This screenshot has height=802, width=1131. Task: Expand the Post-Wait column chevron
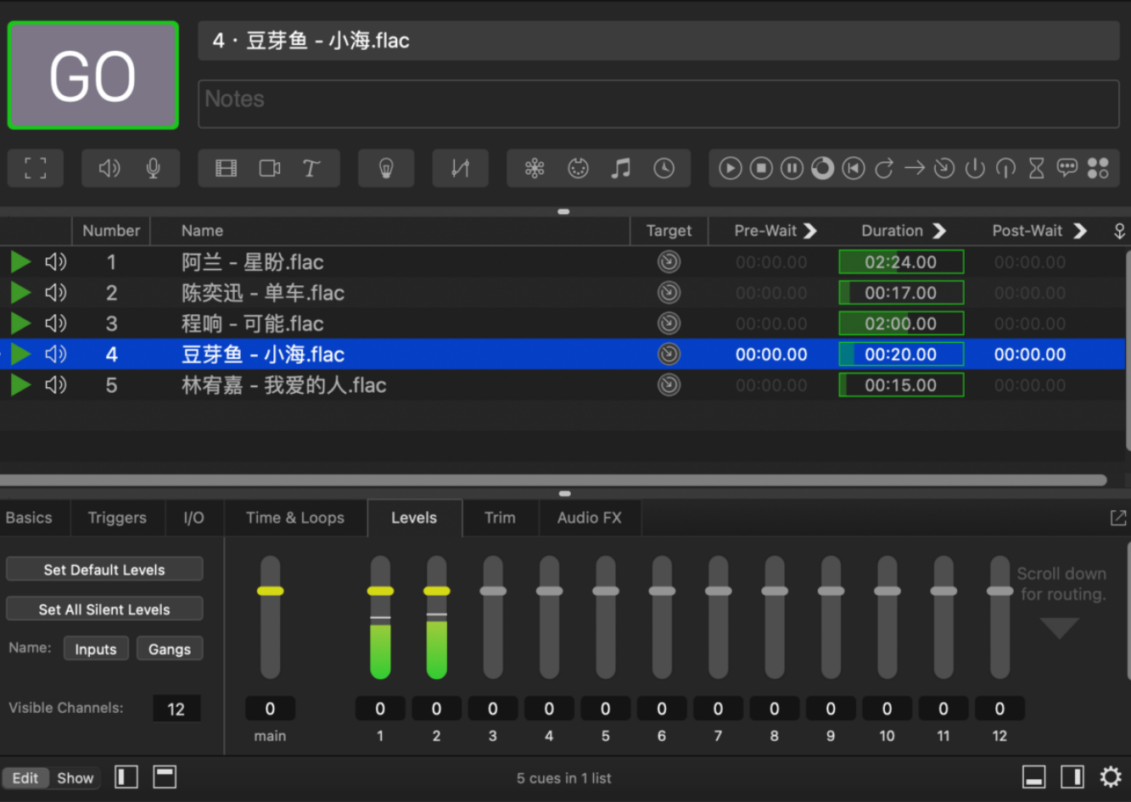(x=1080, y=231)
